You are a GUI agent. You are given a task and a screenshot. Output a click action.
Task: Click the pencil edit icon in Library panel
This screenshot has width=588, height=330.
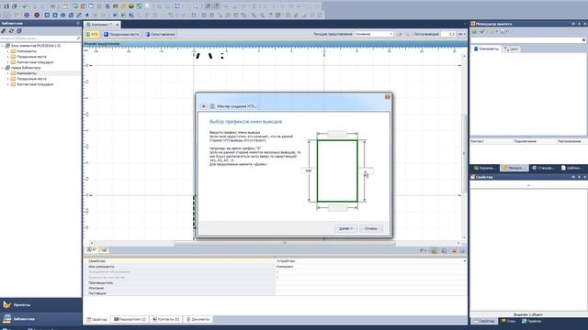[x=4, y=31]
